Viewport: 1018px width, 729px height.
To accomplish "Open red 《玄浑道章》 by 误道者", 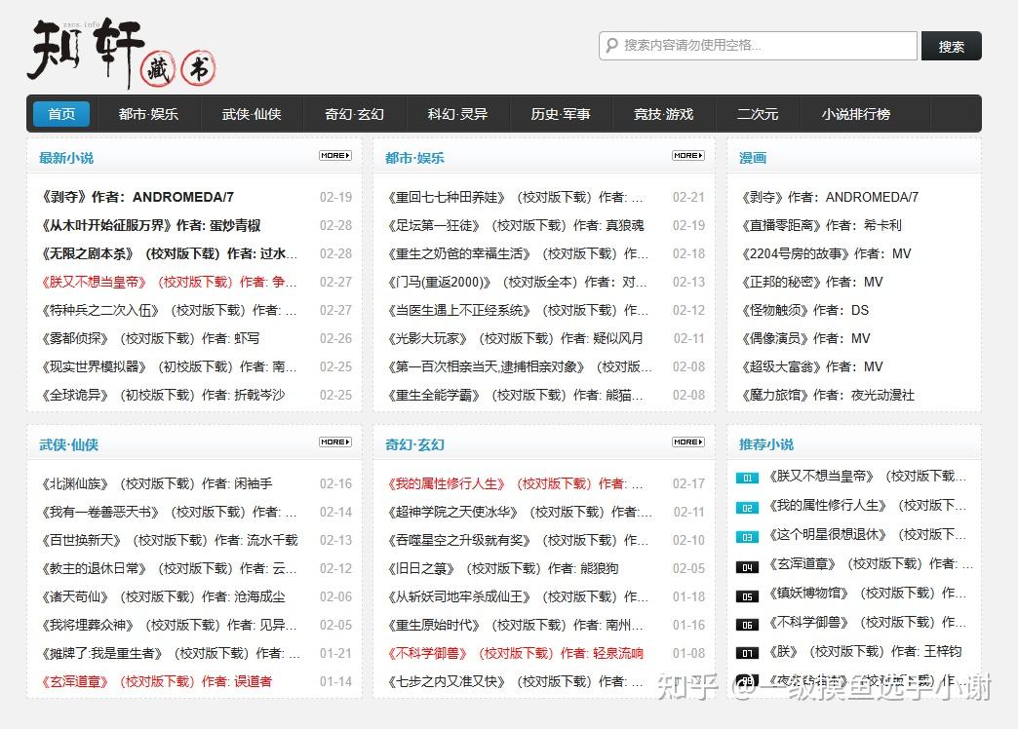I will pos(156,682).
